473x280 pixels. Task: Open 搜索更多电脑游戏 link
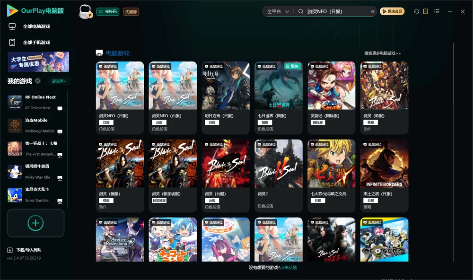coord(382,53)
